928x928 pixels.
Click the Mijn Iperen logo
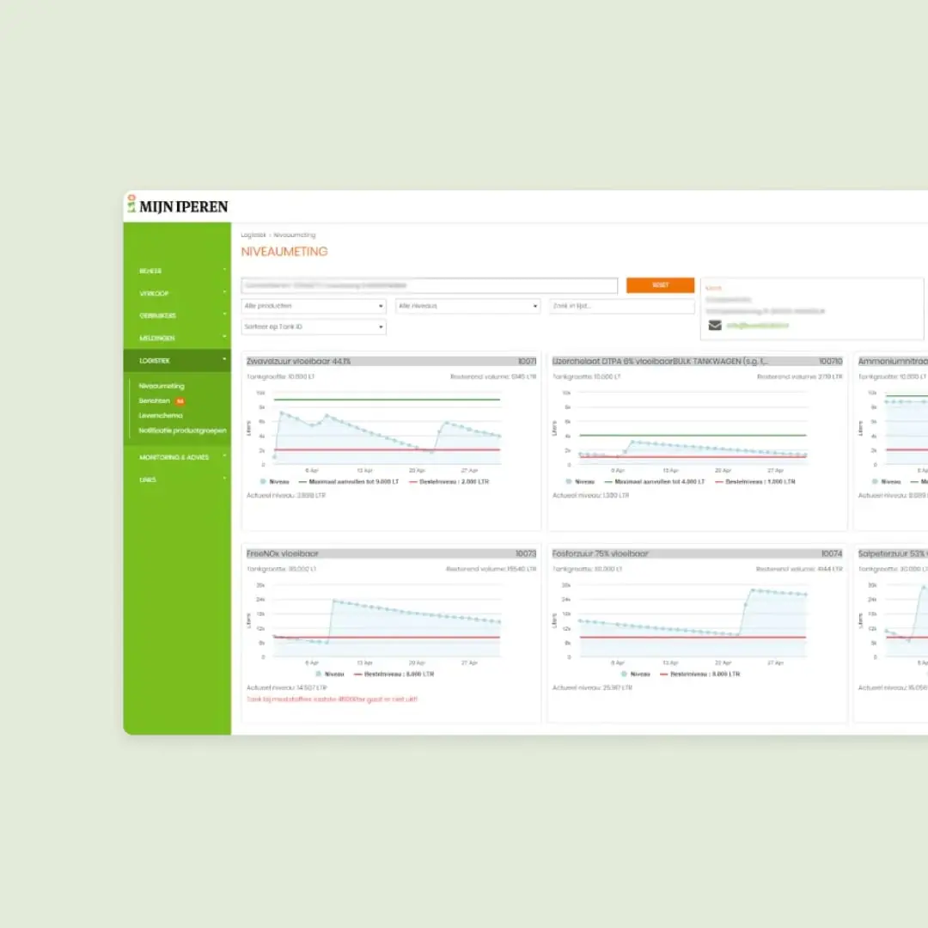tap(178, 206)
